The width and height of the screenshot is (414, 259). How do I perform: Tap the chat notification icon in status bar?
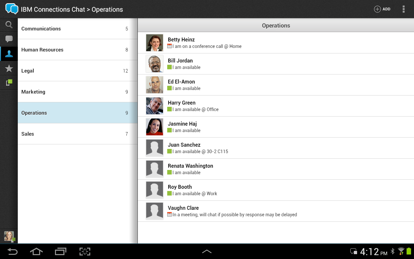(354, 252)
